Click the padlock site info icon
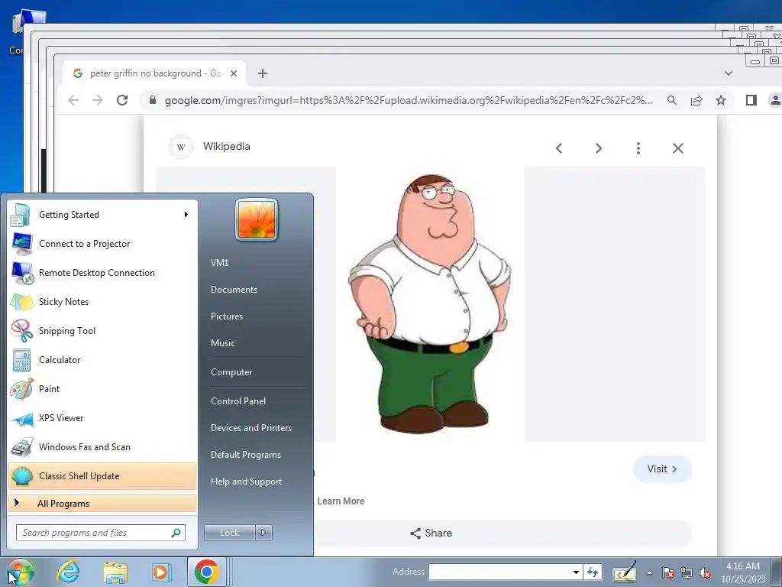 pos(153,100)
